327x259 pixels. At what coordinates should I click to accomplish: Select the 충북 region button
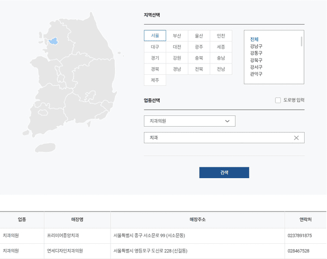point(199,58)
